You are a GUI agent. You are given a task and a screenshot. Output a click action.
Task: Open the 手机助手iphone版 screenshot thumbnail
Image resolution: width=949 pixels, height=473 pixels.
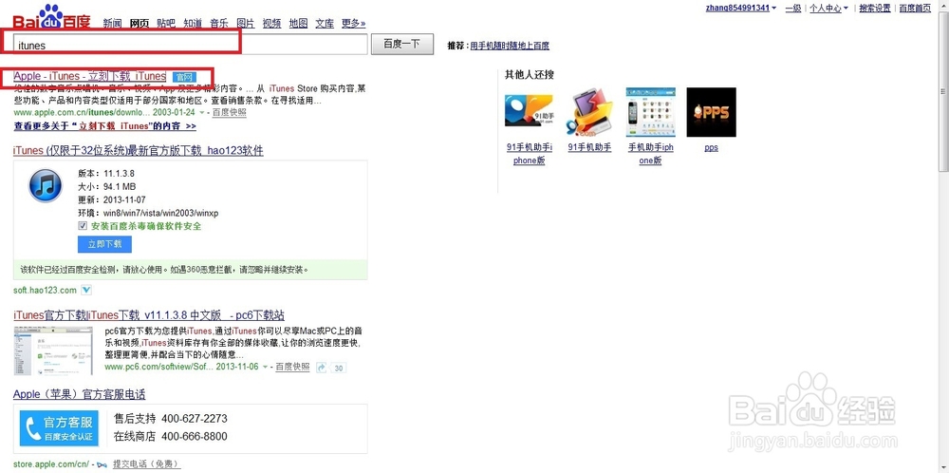click(650, 112)
